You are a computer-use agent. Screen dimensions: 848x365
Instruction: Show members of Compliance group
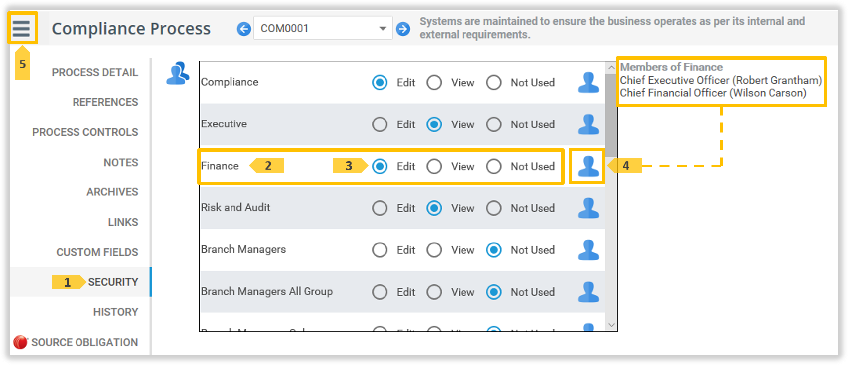[588, 82]
